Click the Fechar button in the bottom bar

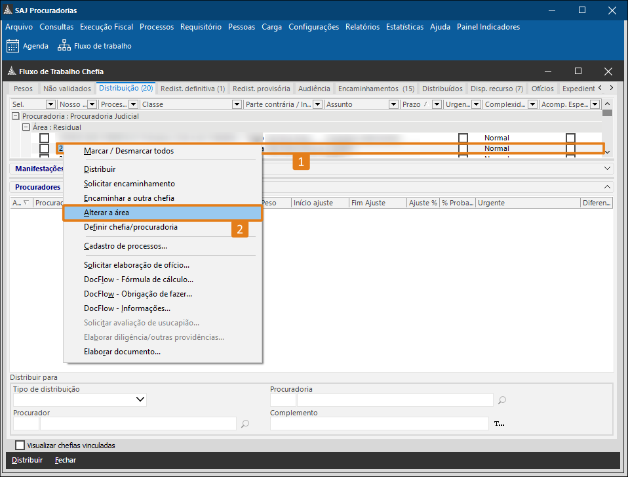66,460
